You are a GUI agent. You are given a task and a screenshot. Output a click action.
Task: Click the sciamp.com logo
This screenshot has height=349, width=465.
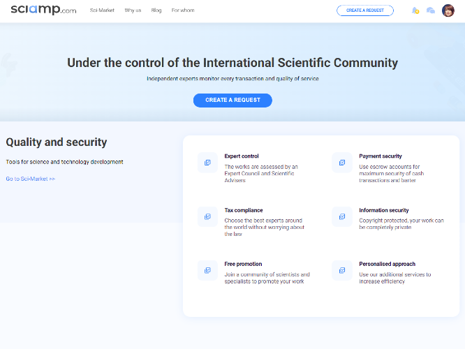[x=43, y=10]
